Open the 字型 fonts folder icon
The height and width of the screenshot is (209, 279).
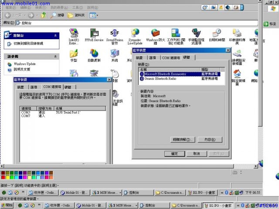(74, 55)
